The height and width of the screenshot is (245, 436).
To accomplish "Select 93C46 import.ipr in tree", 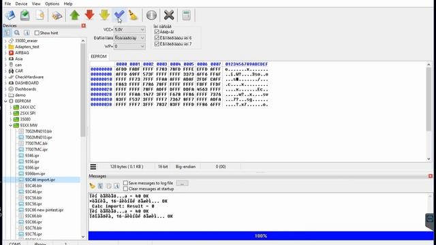I will click(x=40, y=180).
